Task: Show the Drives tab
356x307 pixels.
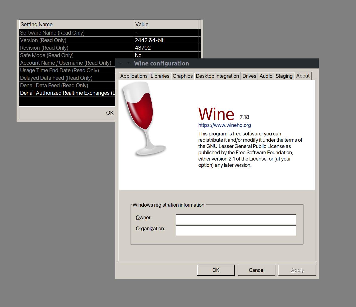Action: coord(249,76)
